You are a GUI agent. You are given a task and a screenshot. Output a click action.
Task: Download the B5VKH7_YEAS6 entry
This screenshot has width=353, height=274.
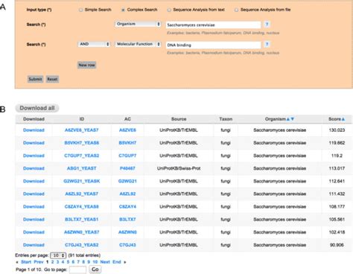pos(34,143)
